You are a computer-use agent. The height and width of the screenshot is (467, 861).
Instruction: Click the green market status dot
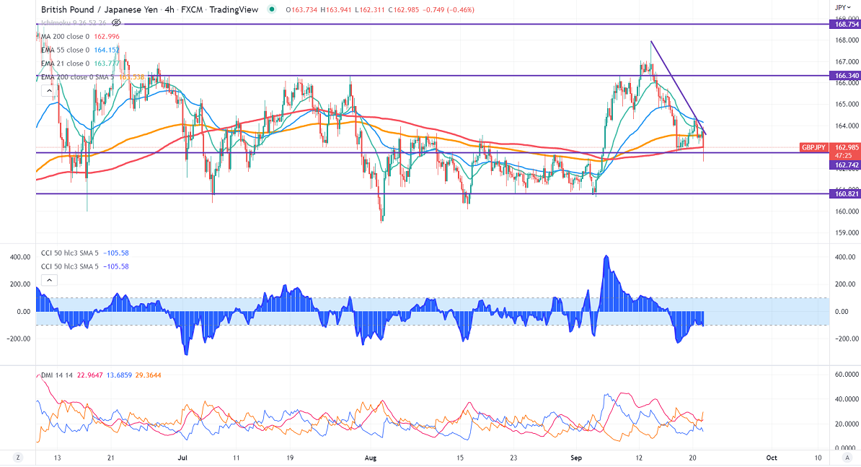click(271, 9)
